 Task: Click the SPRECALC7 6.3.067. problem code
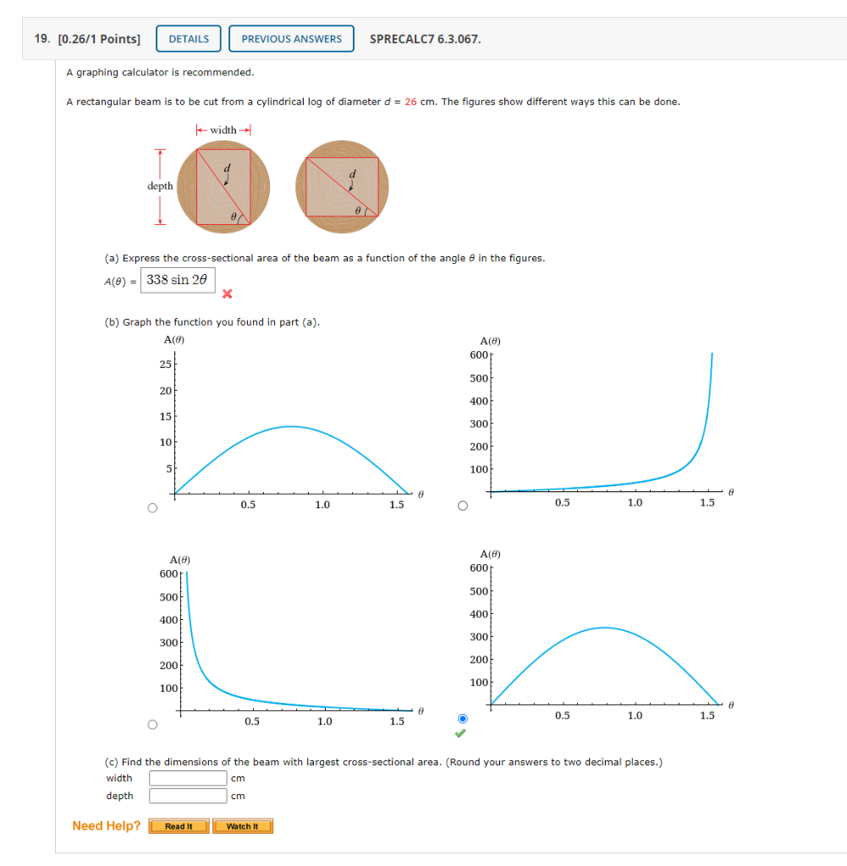click(425, 39)
